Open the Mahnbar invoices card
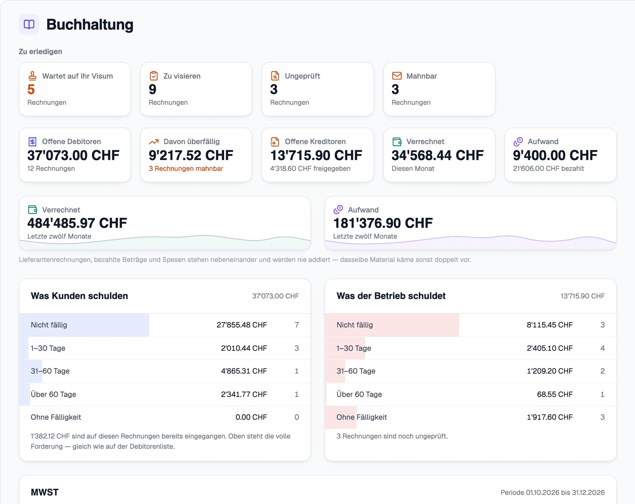Image resolution: width=635 pixels, height=504 pixels. pos(439,89)
